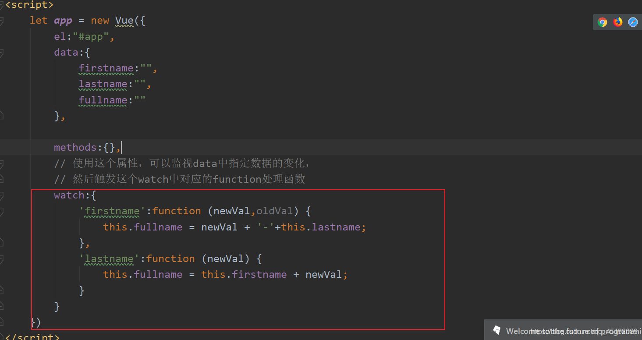
Task: Click the icon in the Welcome notification
Action: point(497,330)
